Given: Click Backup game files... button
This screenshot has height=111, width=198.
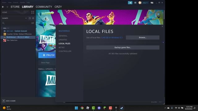Looking at the screenshot, I should [x=123, y=47].
